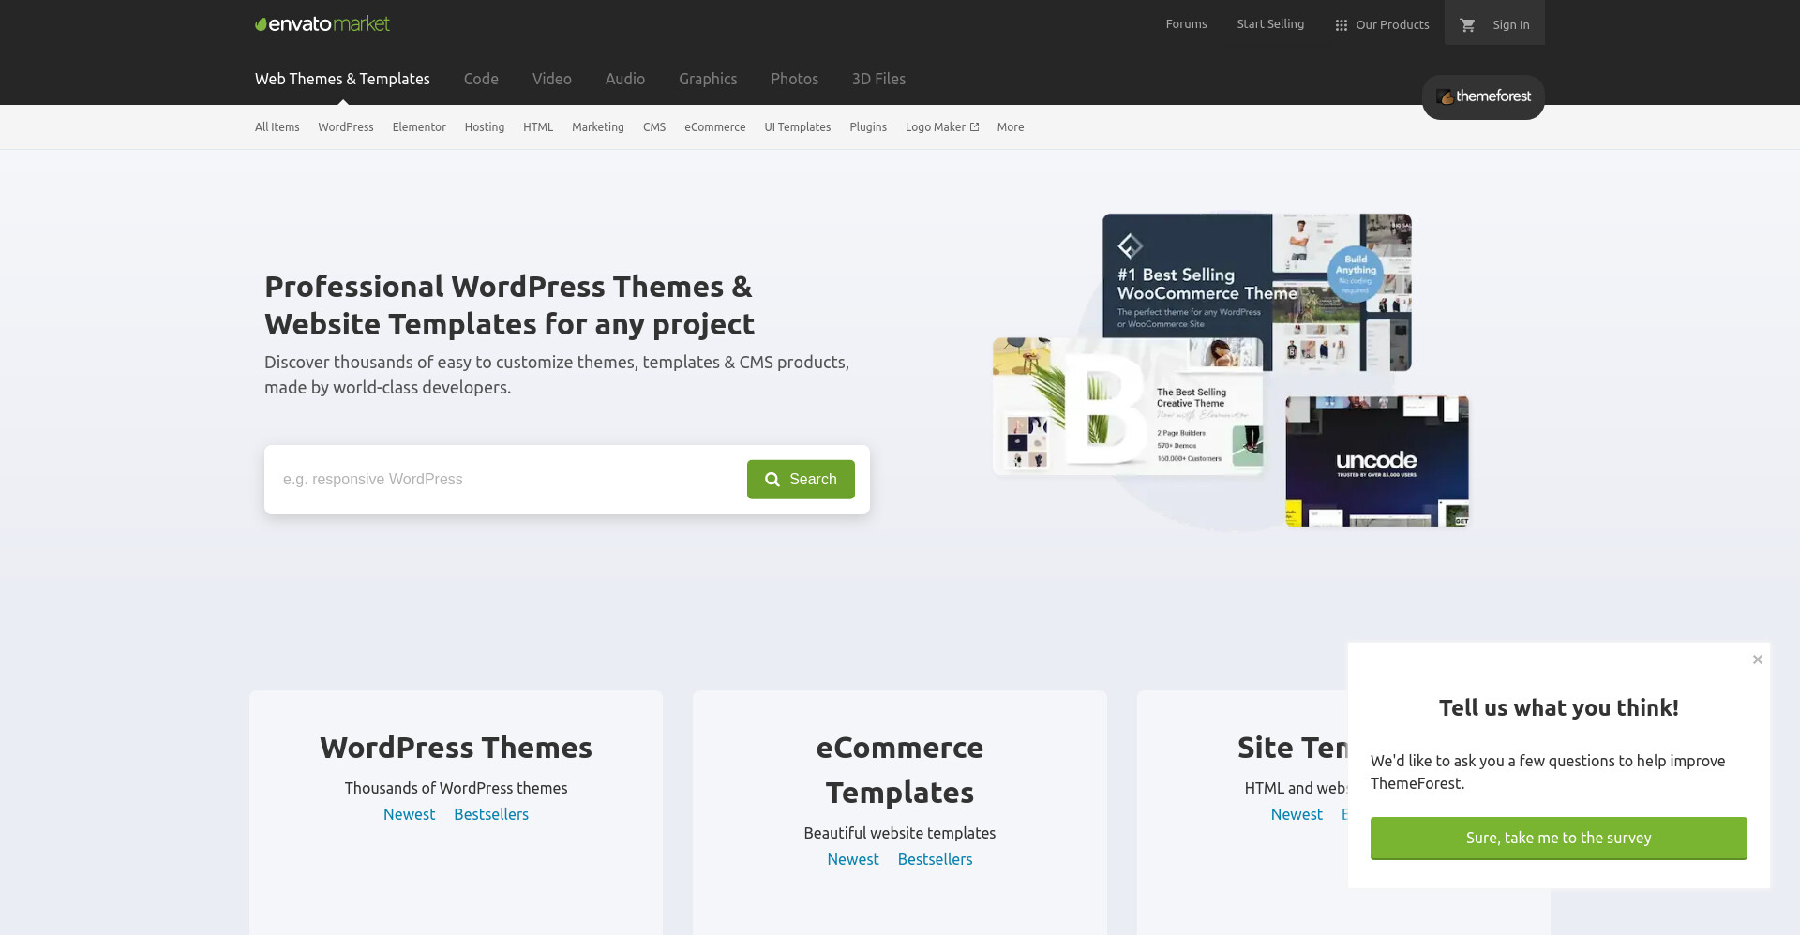Open Newest under Site Templates
This screenshot has width=1800, height=935.
tap(1297, 815)
